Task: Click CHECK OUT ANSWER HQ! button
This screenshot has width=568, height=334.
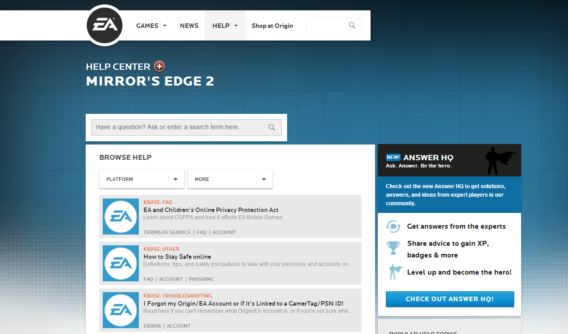Action: (x=450, y=299)
